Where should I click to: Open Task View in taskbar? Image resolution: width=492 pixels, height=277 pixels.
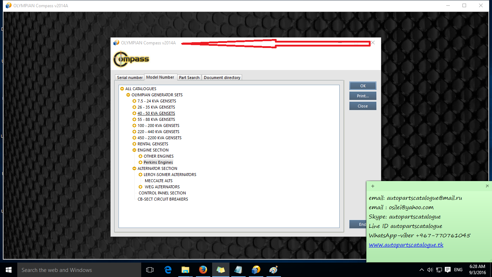click(150, 270)
